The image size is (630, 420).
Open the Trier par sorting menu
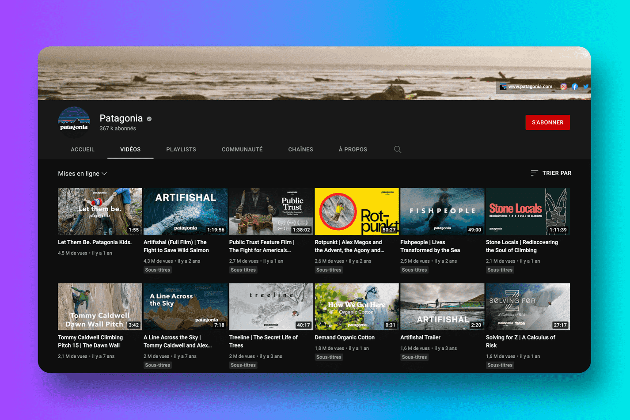tap(556, 173)
